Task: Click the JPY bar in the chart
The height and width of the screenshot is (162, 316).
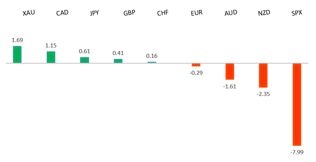Action: click(x=84, y=60)
